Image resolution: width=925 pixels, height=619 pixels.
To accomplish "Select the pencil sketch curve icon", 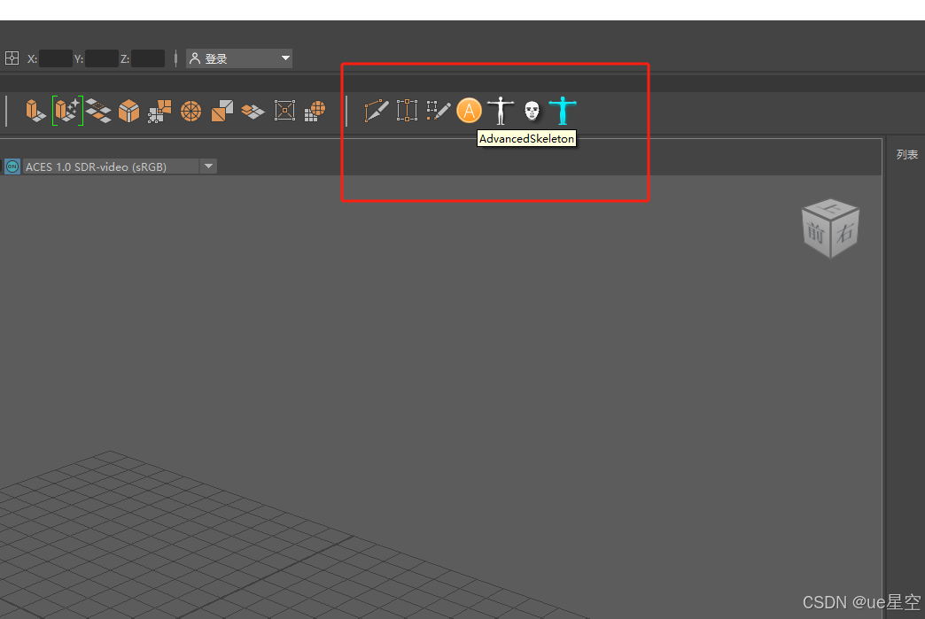I will click(438, 111).
